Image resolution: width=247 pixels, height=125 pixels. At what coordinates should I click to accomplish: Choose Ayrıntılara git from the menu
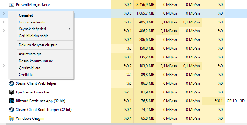point(30,54)
